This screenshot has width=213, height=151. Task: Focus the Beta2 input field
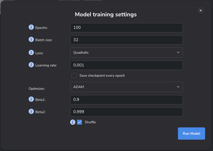coord(126,112)
